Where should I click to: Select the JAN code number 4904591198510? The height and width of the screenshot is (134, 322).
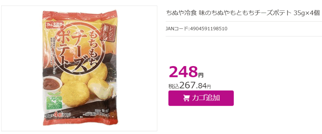[x=209, y=29]
